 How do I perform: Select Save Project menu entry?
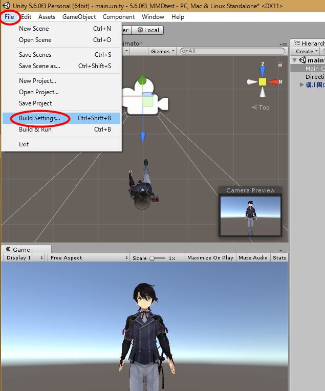61,103
